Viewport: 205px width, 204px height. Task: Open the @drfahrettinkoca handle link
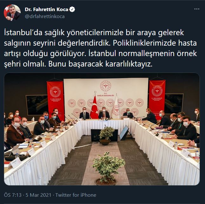pyautogui.click(x=45, y=16)
